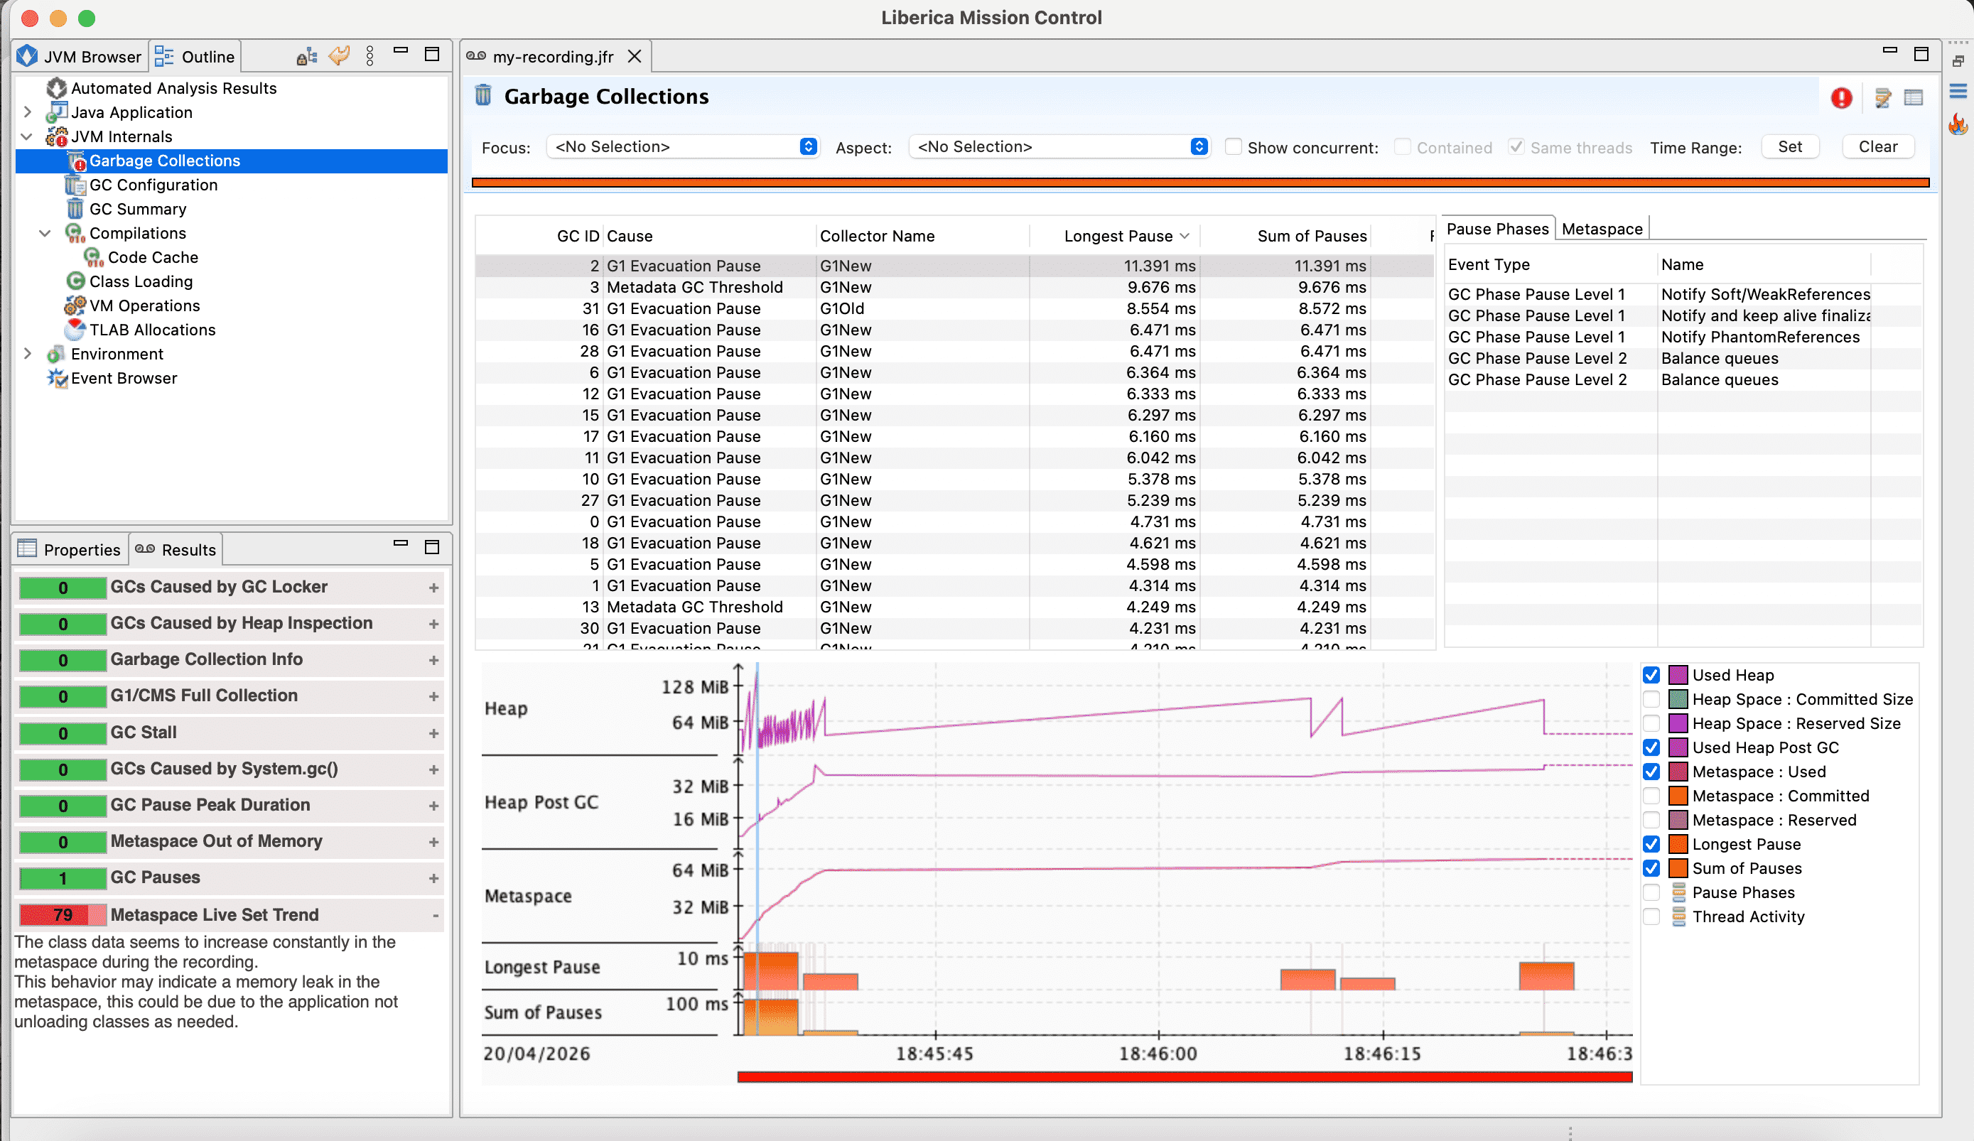Select the Pause Phases tab
This screenshot has height=1141, width=1974.
(x=1498, y=229)
